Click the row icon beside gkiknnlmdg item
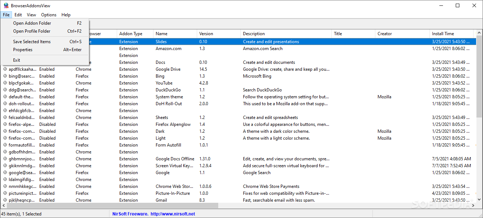 coord(5,166)
